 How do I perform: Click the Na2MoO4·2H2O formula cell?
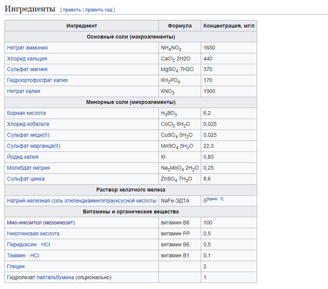[x=179, y=168]
